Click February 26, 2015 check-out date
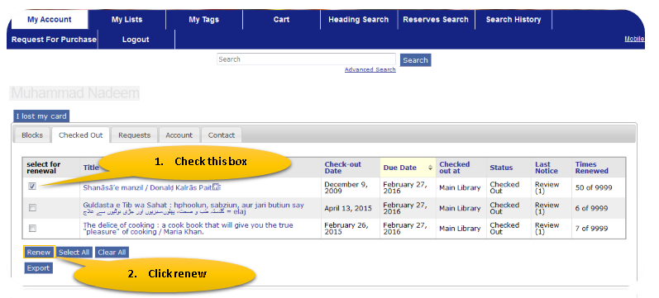 [x=346, y=229]
